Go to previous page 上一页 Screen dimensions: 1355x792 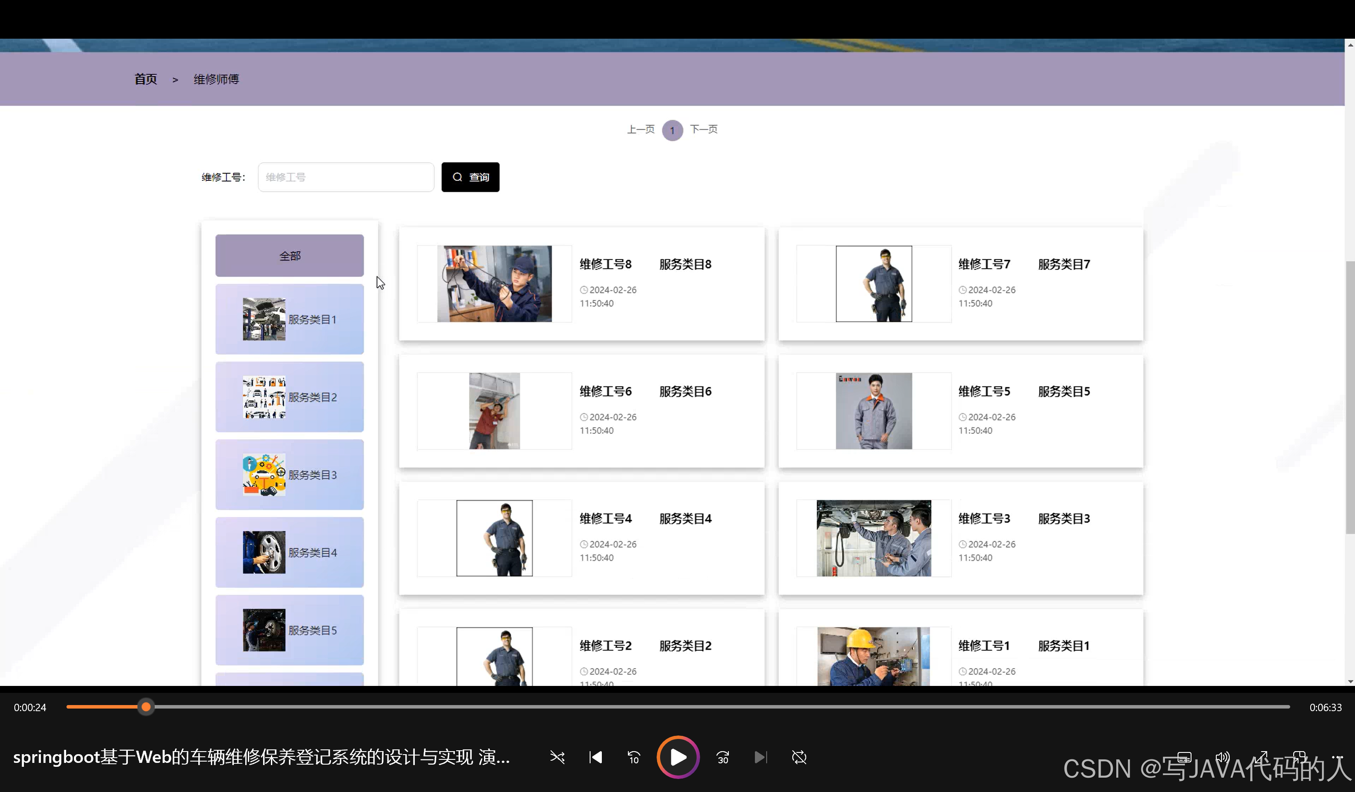[x=641, y=130]
